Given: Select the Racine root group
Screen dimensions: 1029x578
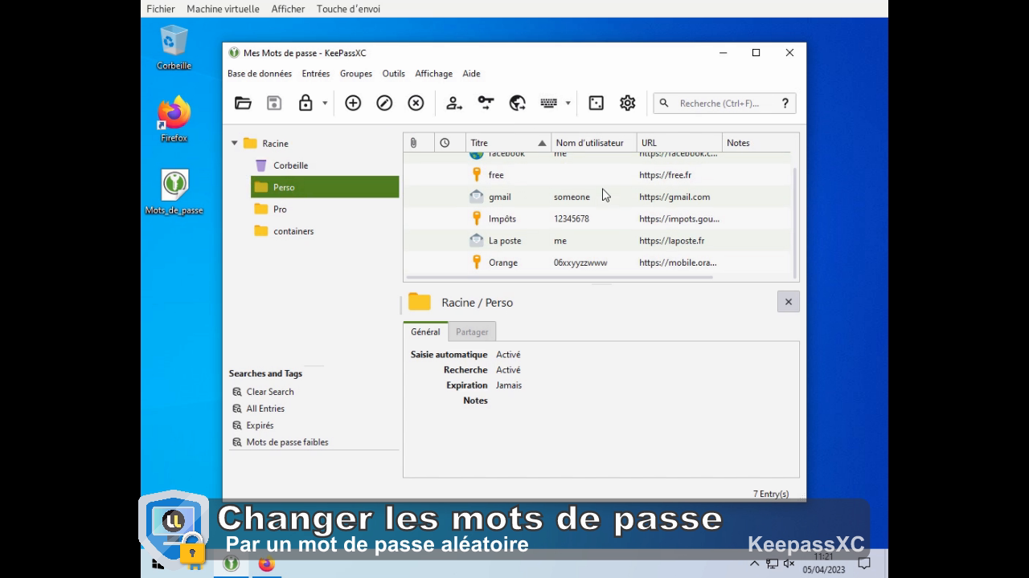Looking at the screenshot, I should click(275, 143).
